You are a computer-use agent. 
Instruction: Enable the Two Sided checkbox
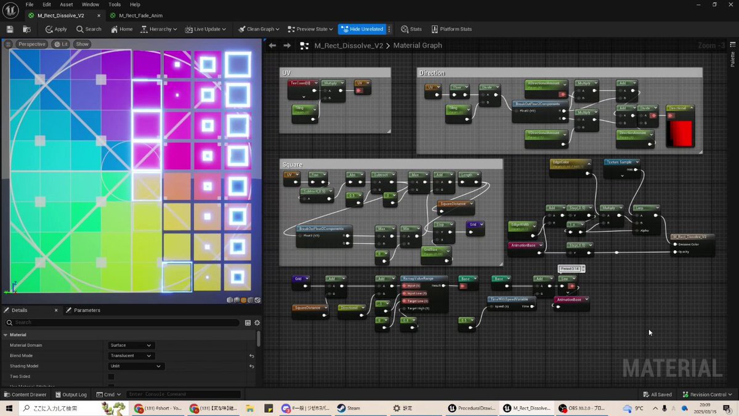111,377
